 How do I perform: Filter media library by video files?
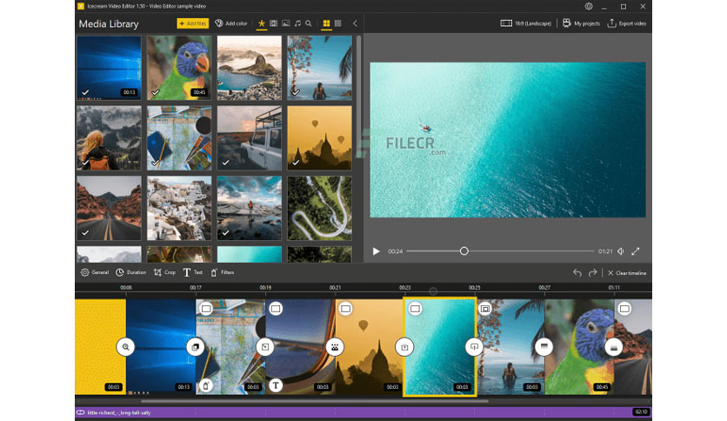pos(274,23)
